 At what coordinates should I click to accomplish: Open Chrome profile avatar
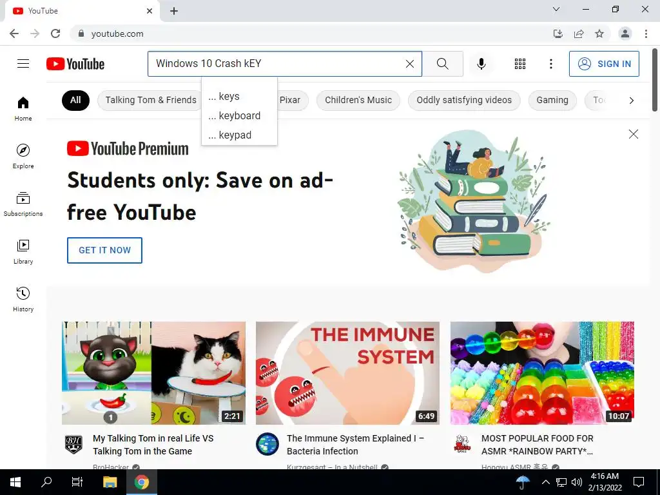[625, 34]
